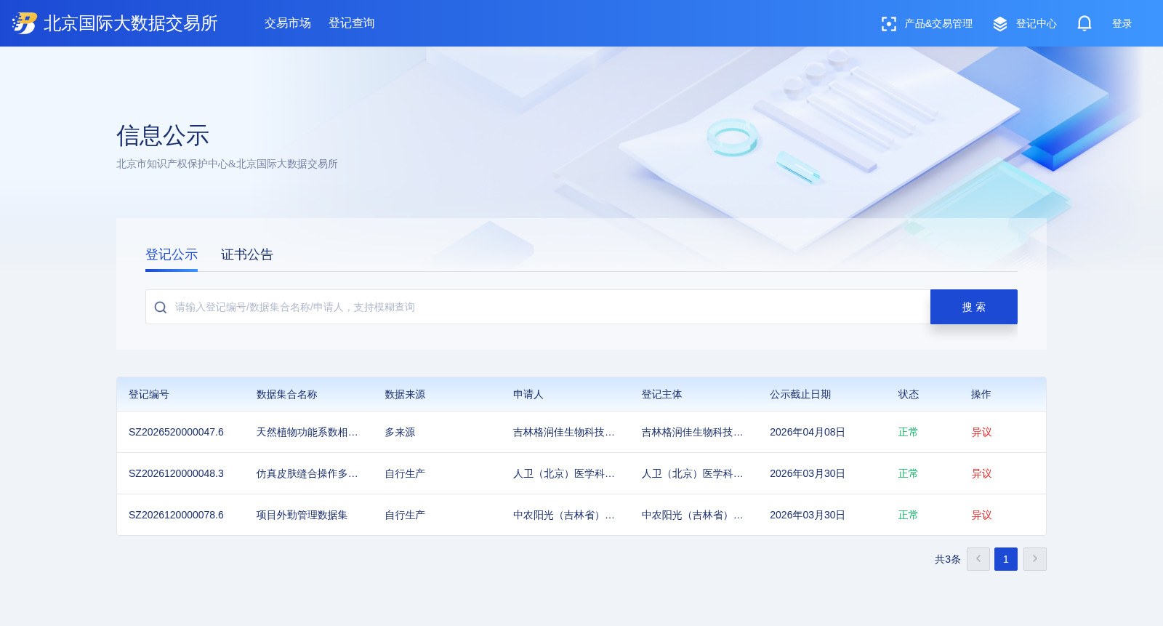Switch to the 登记公示 tab

point(172,254)
